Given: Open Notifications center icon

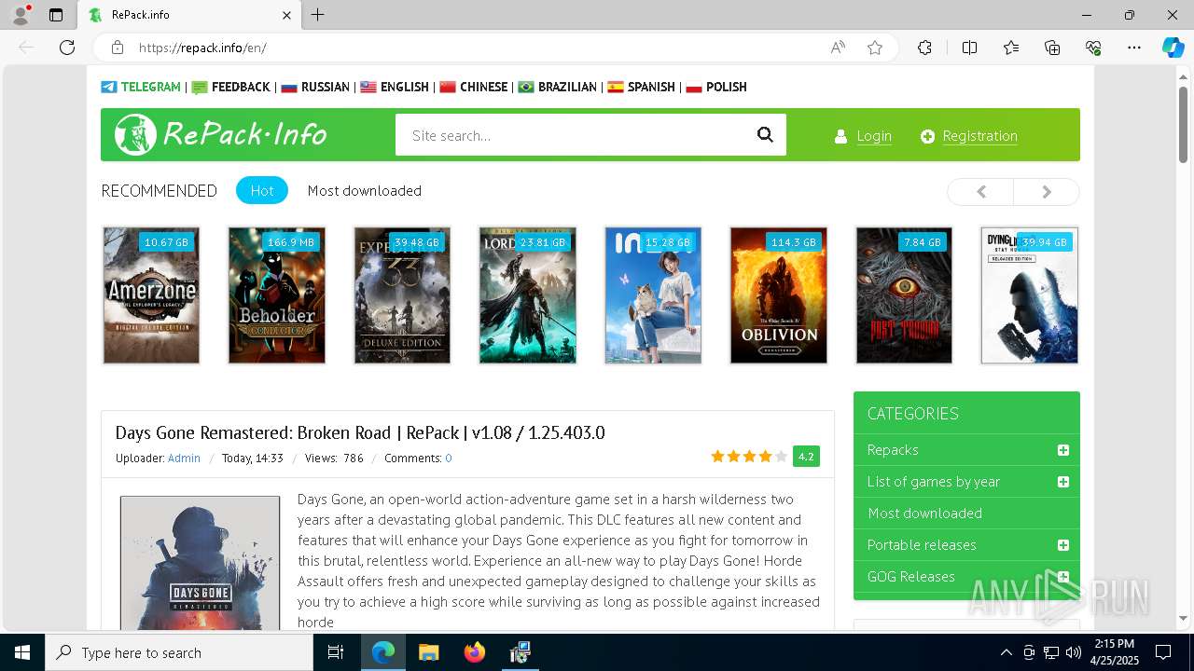Looking at the screenshot, I should tap(1163, 652).
